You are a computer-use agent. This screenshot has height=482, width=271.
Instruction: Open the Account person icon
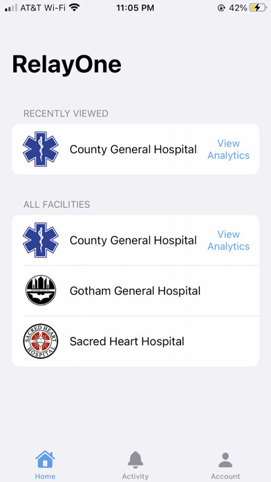[225, 460]
